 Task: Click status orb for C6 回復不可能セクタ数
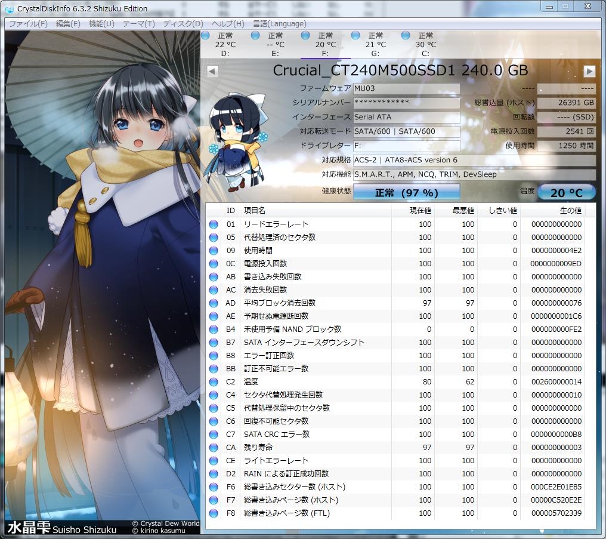[214, 421]
